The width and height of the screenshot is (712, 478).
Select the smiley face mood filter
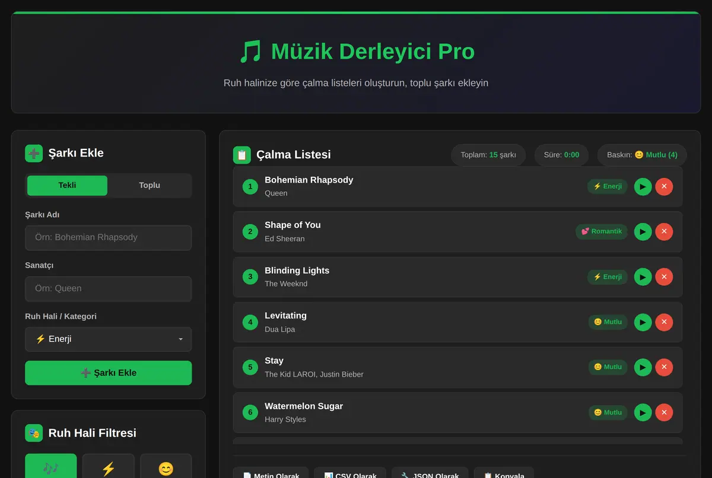click(166, 467)
